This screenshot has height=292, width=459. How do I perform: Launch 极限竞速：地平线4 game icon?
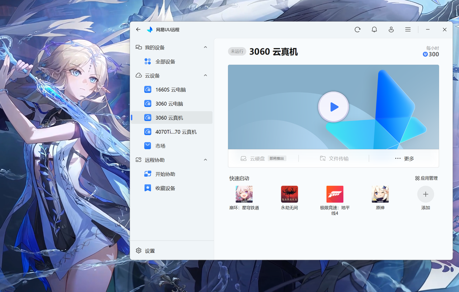coord(335,194)
